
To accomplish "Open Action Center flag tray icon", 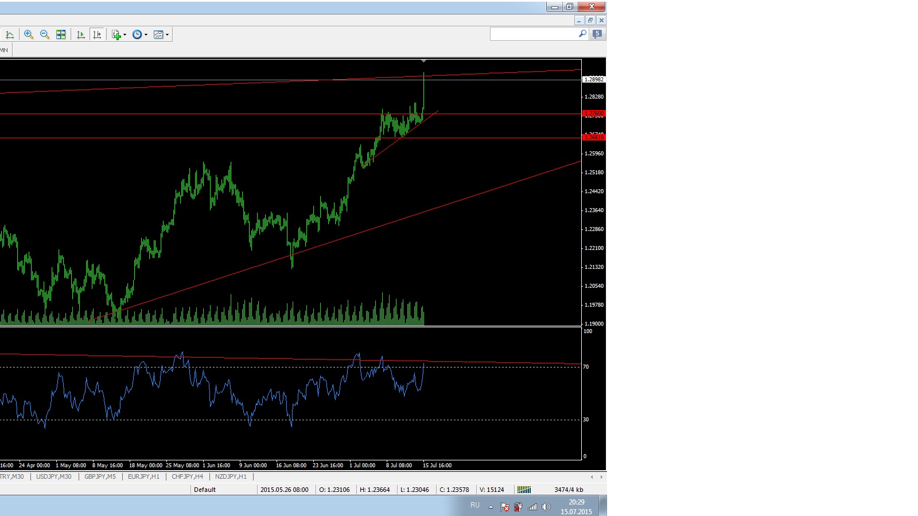I will click(x=505, y=507).
